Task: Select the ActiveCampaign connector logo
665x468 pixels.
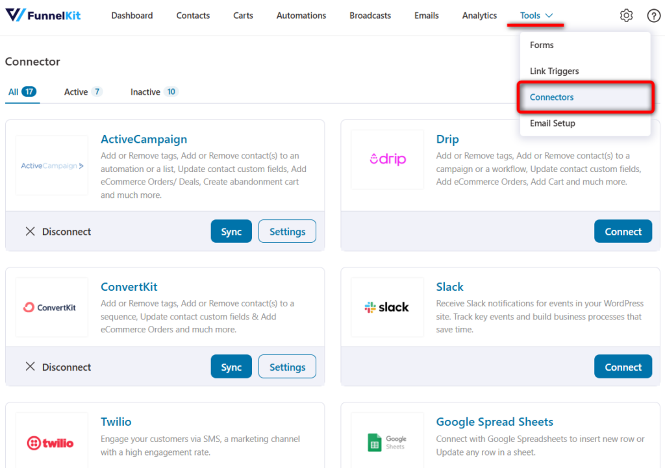Action: 52,166
